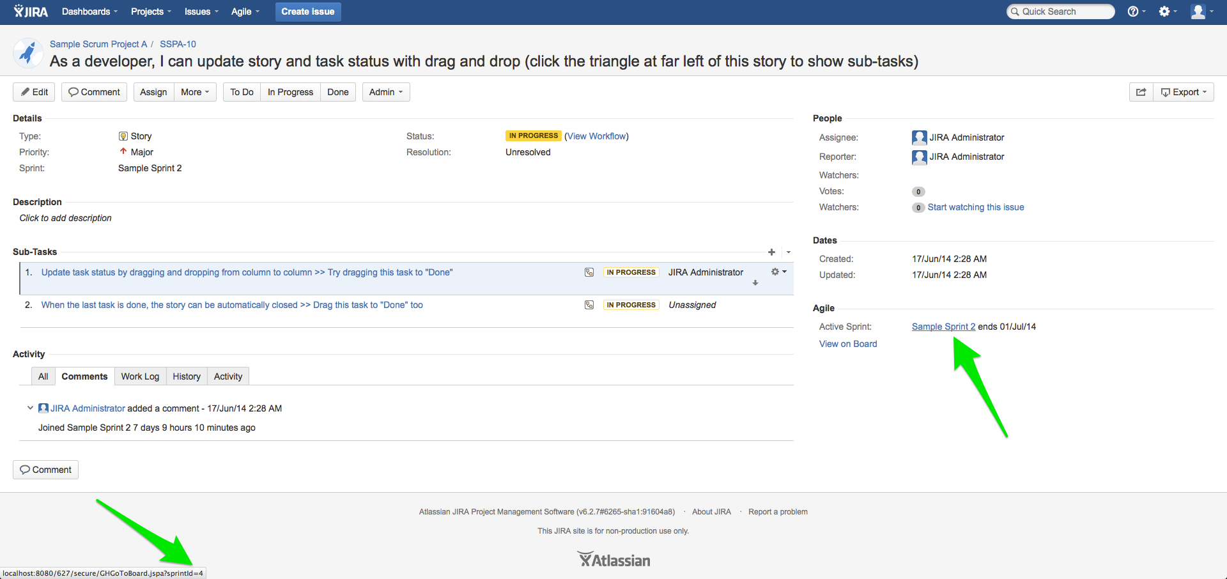Click the bottom Comment button
The image size is (1227, 579).
pyautogui.click(x=45, y=470)
